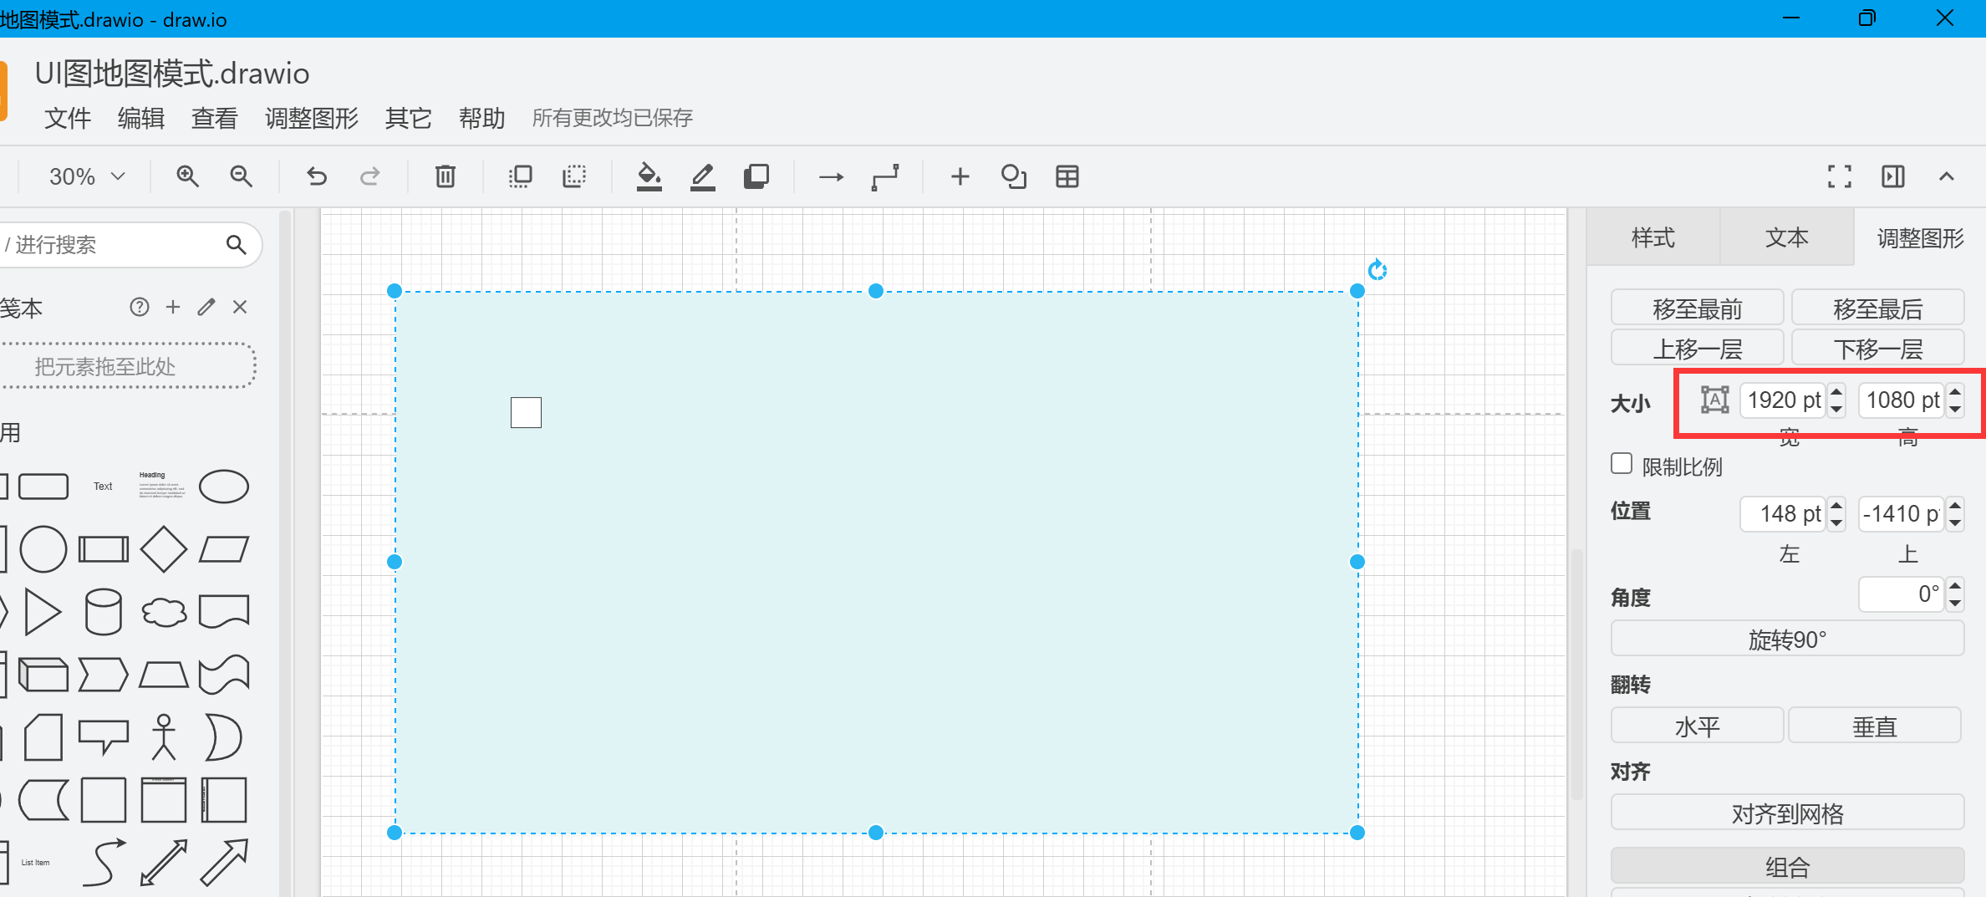Increase angle with stepper up arrow
Image resolution: width=1986 pixels, height=897 pixels.
point(1955,585)
